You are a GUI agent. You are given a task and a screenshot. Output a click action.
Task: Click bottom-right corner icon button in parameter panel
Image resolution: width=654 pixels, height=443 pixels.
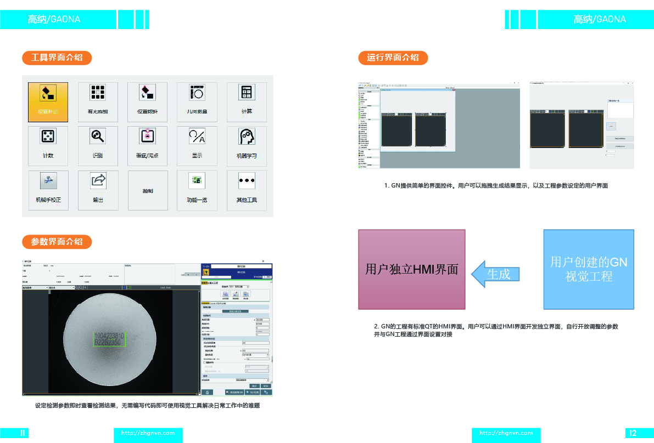(x=266, y=392)
